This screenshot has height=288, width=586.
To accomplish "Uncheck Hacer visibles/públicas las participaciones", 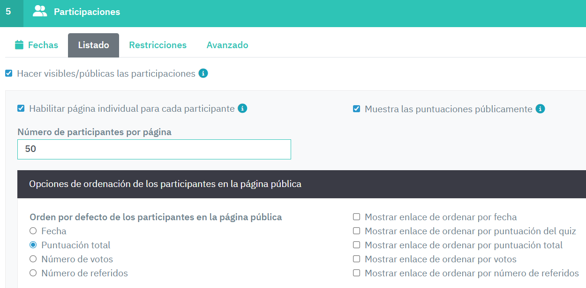I will (x=8, y=73).
